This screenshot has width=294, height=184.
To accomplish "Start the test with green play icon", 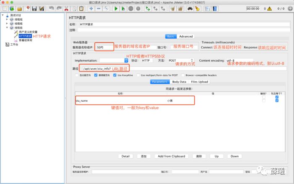I will pos(116,9).
